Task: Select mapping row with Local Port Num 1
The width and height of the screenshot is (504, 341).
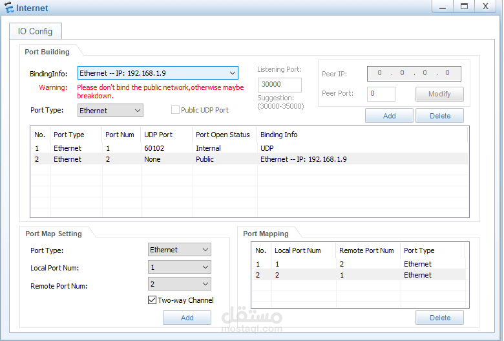Action: click(x=359, y=264)
